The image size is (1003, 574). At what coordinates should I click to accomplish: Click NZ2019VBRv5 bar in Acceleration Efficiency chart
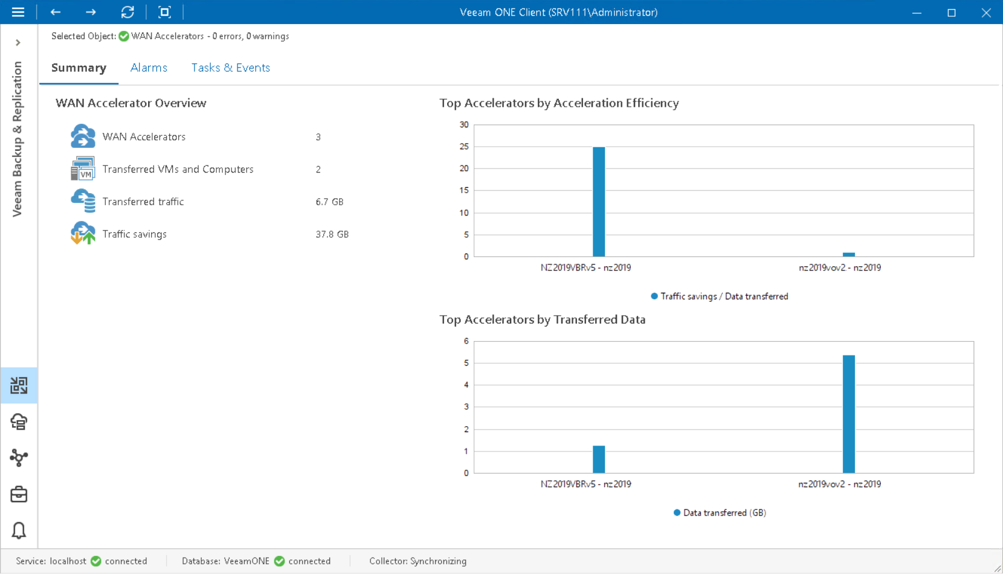[x=599, y=202]
